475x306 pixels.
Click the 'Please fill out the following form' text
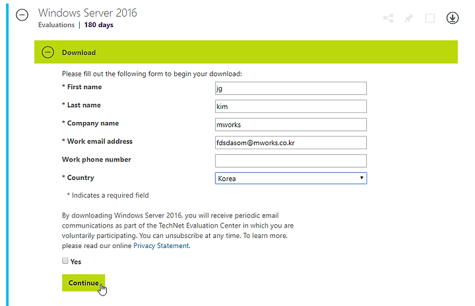click(152, 74)
